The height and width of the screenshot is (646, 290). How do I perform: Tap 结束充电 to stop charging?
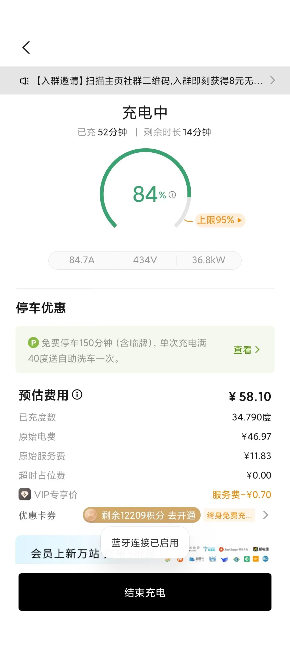coord(145,592)
